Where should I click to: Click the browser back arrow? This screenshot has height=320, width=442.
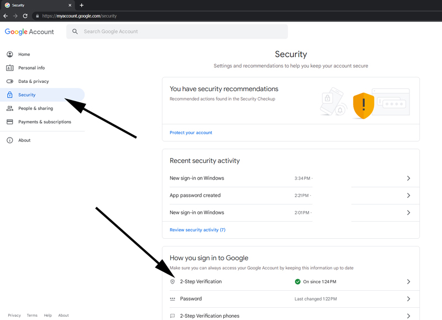point(6,16)
